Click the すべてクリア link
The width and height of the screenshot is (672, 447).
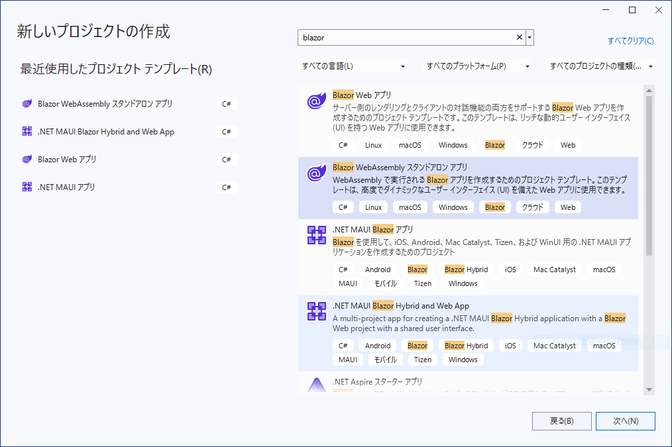(630, 41)
